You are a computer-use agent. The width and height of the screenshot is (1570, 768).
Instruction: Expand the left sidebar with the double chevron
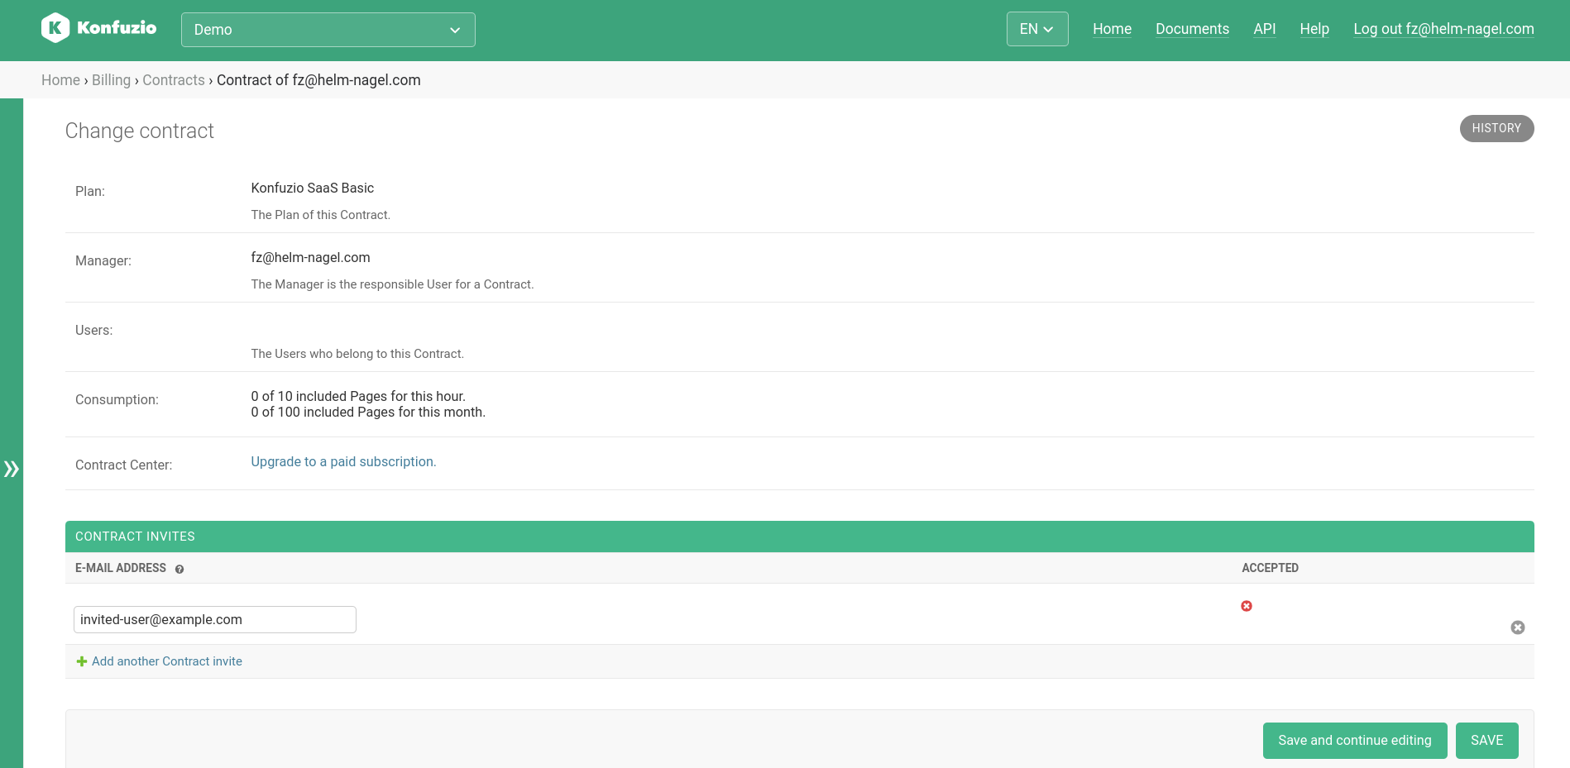pyautogui.click(x=12, y=469)
